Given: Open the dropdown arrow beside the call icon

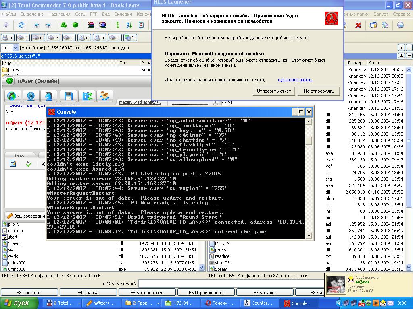Looking at the screenshot, I should click(x=19, y=97).
